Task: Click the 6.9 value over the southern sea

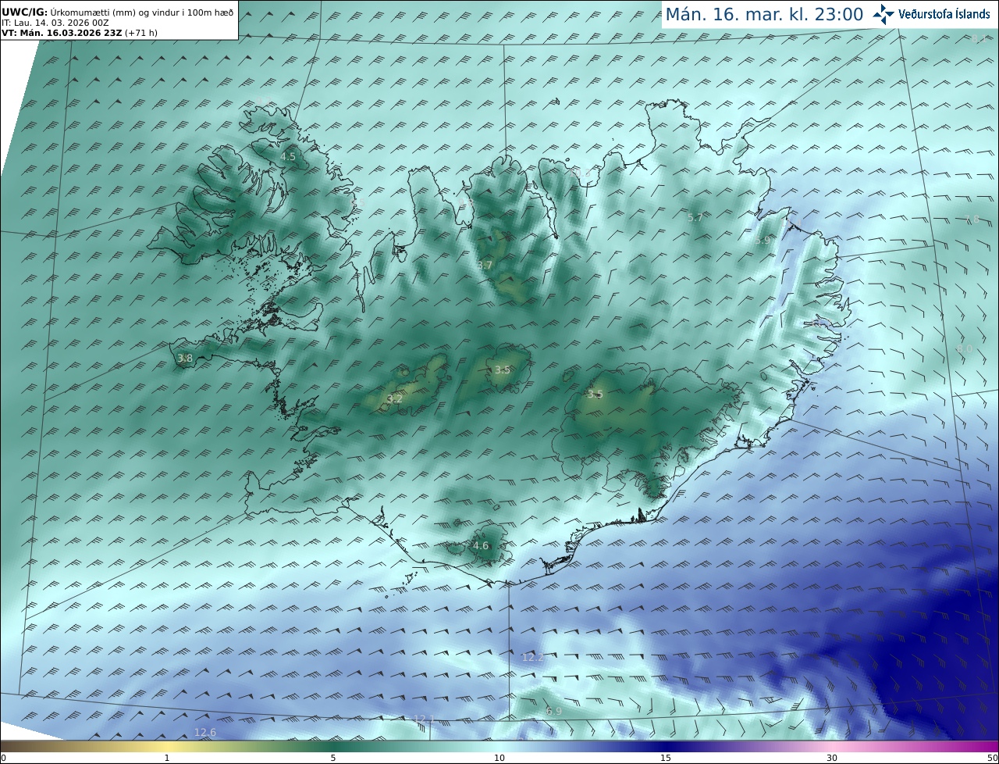Action: (x=553, y=712)
